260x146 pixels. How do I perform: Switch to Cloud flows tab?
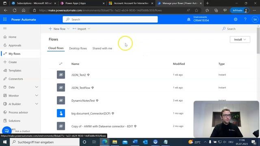tap(56, 48)
